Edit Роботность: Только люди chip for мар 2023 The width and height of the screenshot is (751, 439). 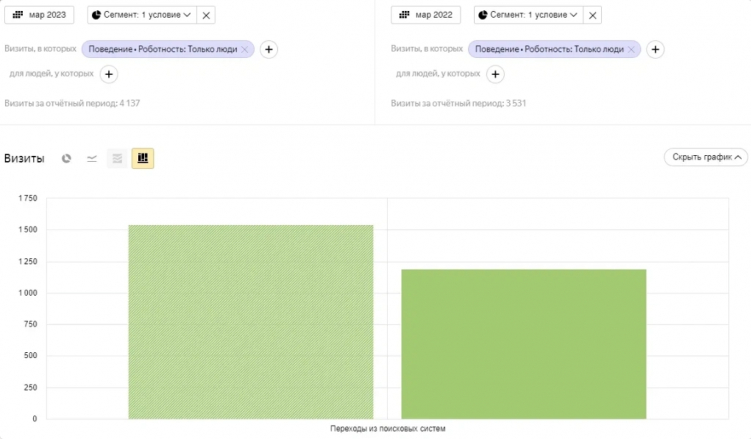[162, 49]
